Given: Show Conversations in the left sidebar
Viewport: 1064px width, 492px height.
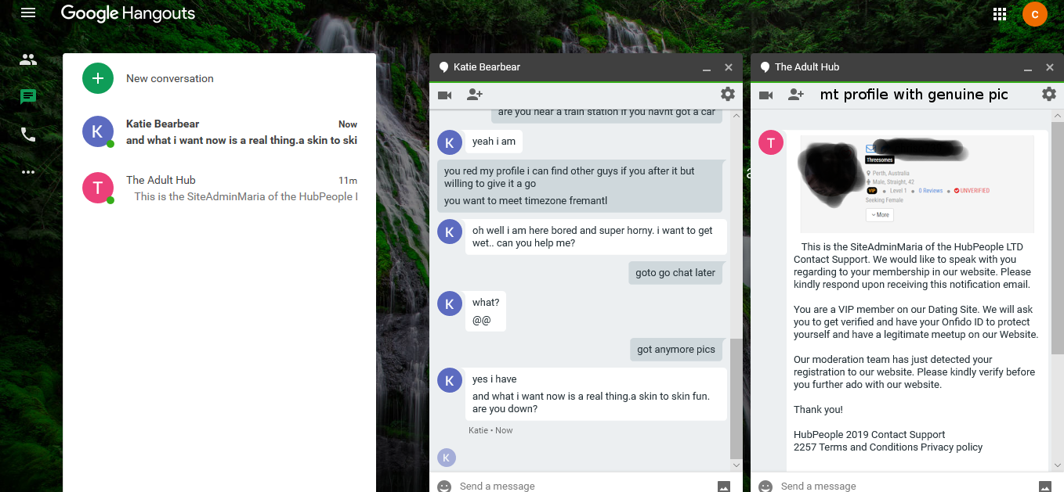Looking at the screenshot, I should click(28, 97).
